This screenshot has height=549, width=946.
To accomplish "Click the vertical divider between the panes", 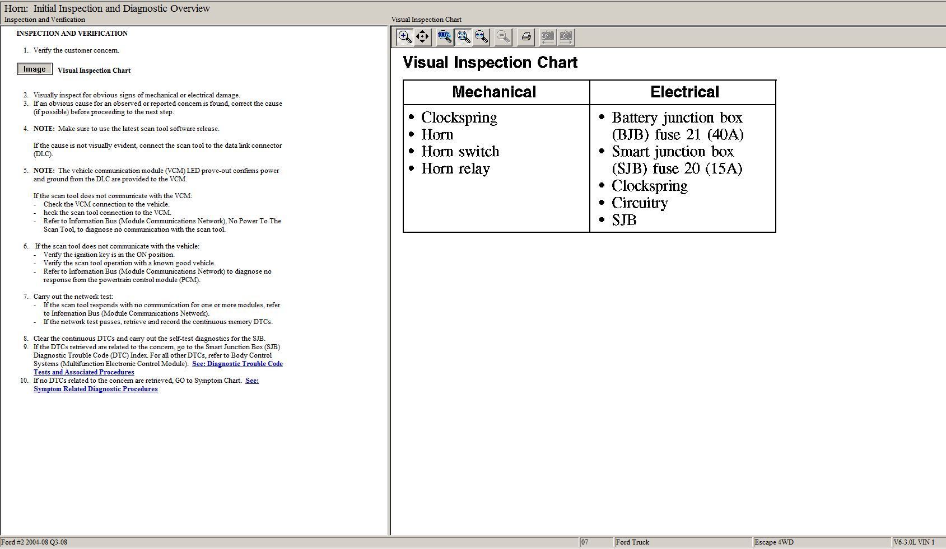I will click(x=389, y=280).
